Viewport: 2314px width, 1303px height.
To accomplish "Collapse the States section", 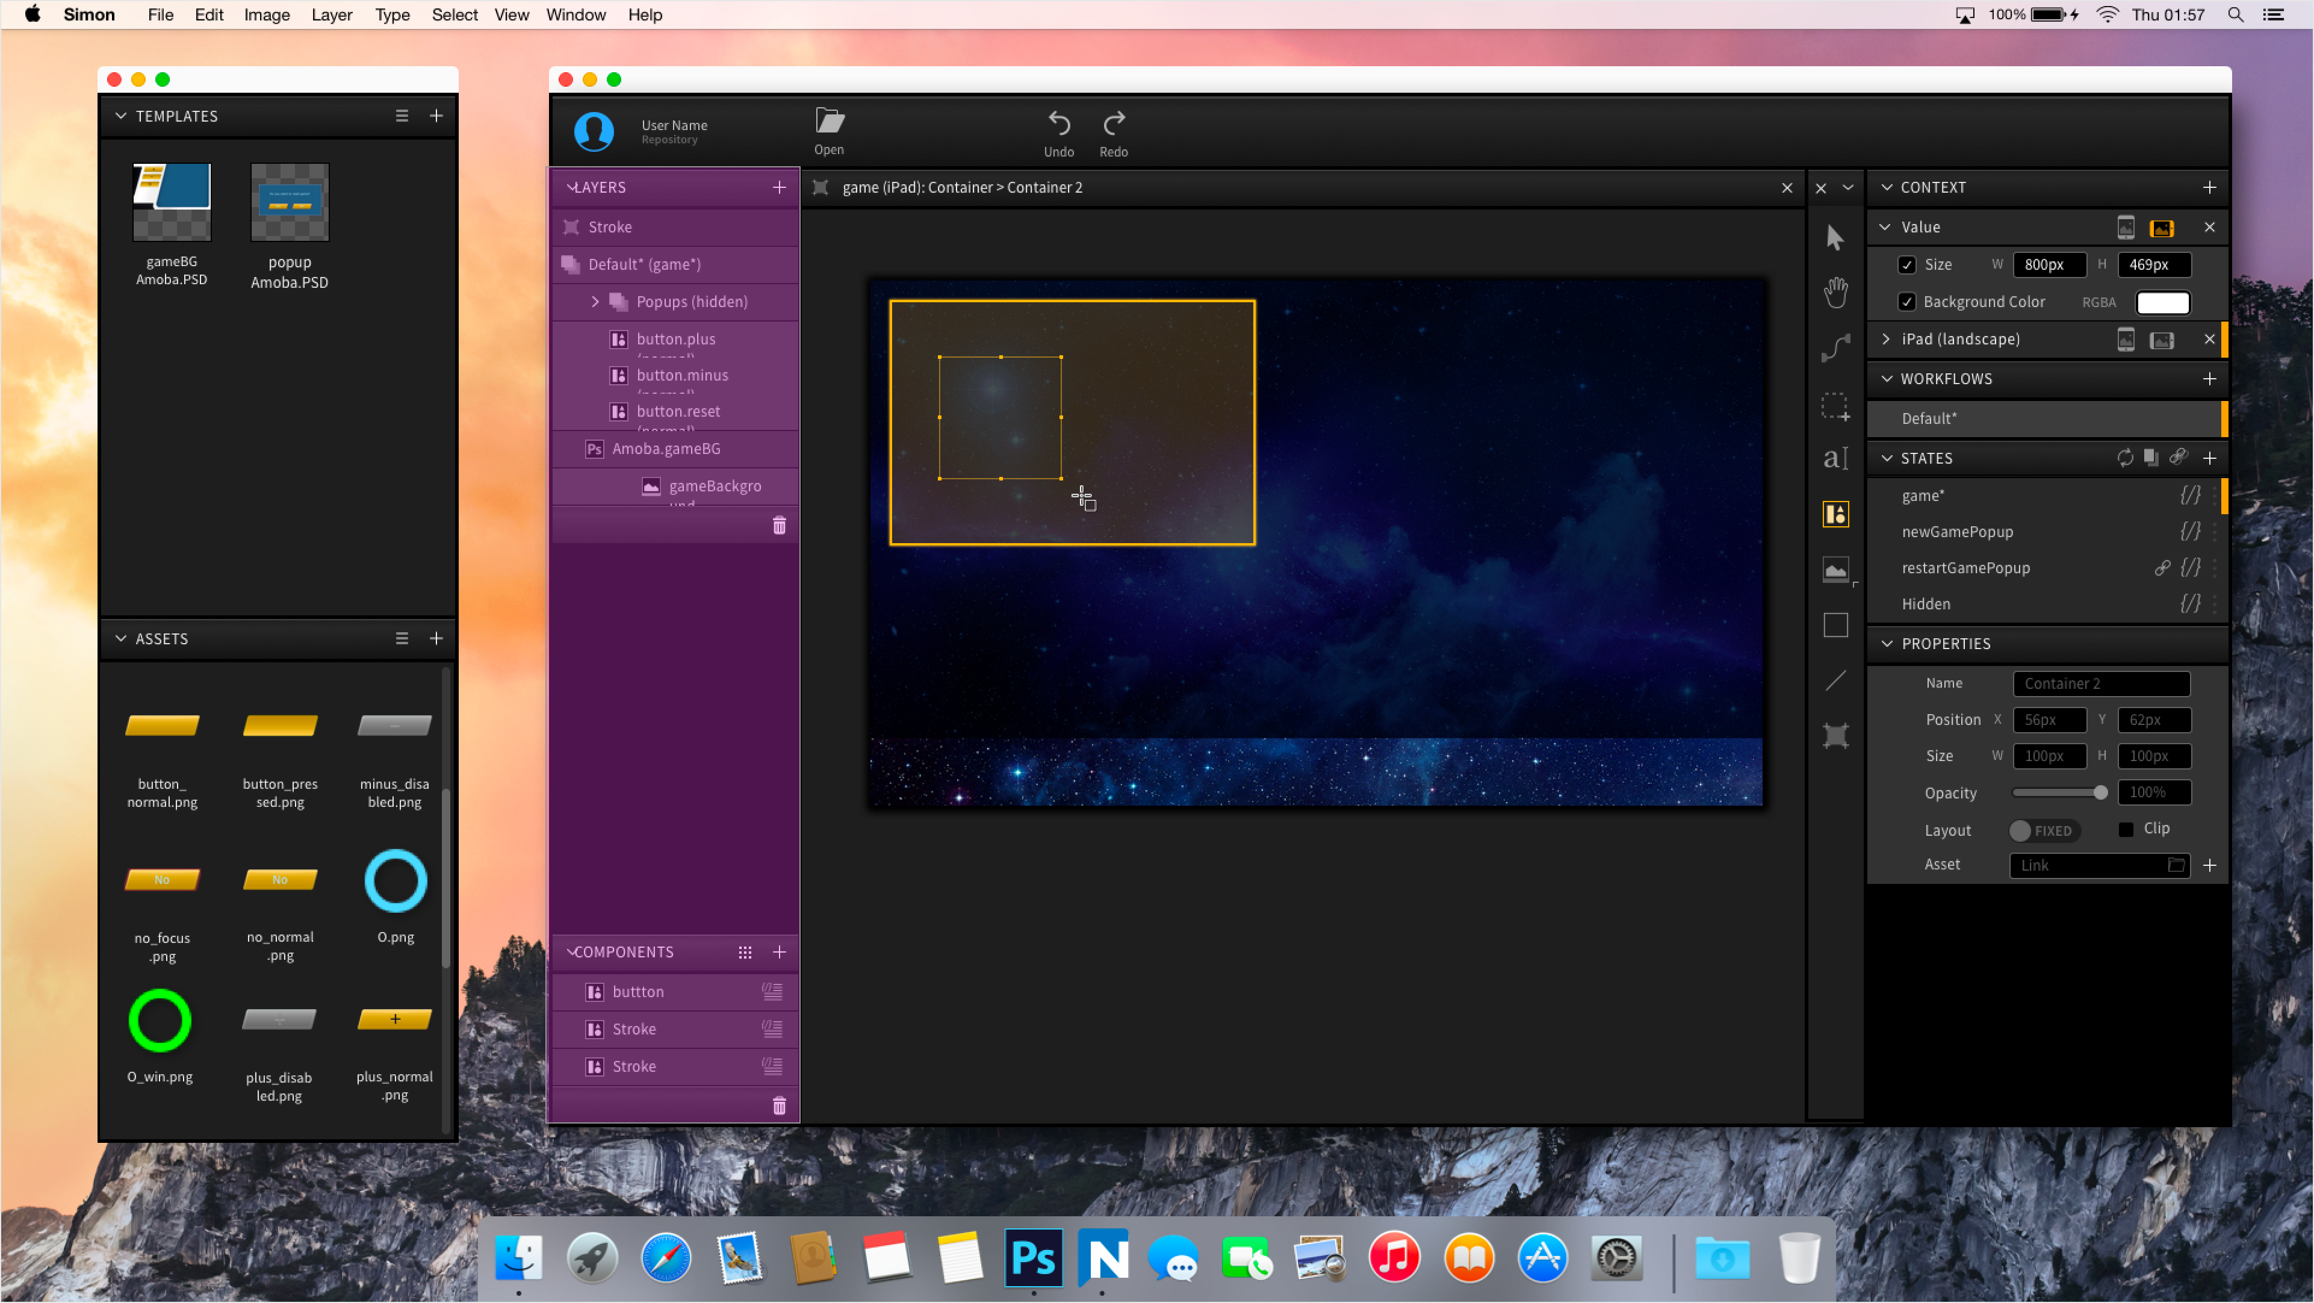I will (x=1887, y=458).
